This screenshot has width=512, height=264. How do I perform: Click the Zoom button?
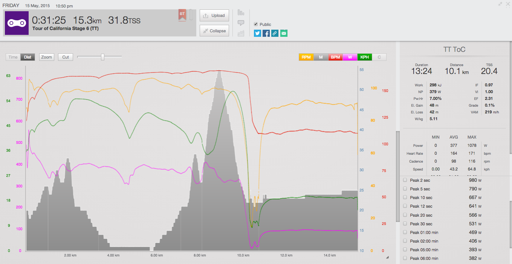pos(47,57)
